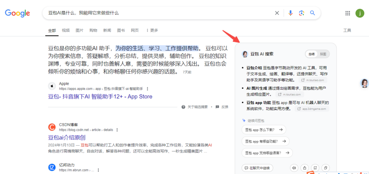The width and height of the screenshot is (369, 174).
Task: Switch to the 网页 tab
Action: 135,30
